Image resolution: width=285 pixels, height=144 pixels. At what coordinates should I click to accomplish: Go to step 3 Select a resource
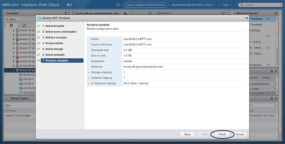(54, 37)
